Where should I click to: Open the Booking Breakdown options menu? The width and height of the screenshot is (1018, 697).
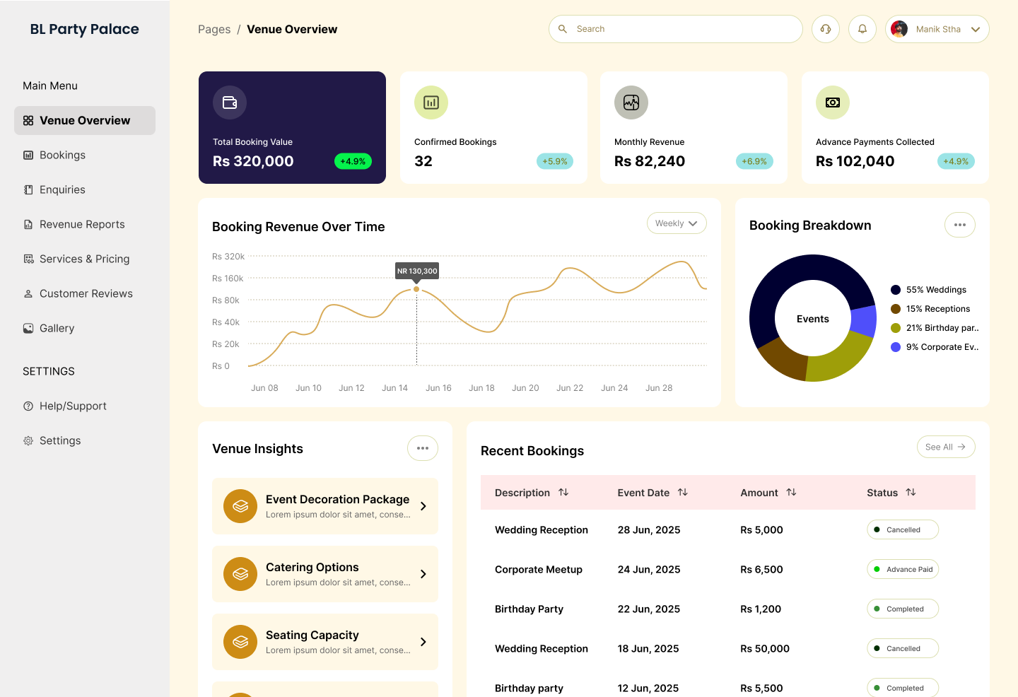(x=959, y=225)
